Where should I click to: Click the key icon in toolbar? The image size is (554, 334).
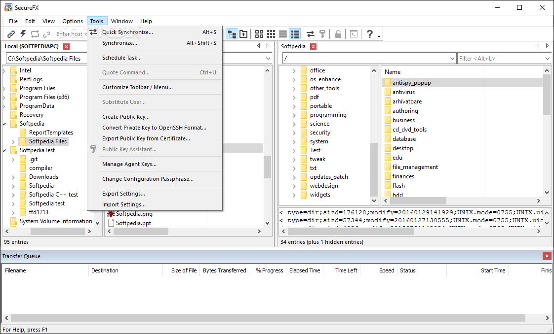(x=322, y=34)
